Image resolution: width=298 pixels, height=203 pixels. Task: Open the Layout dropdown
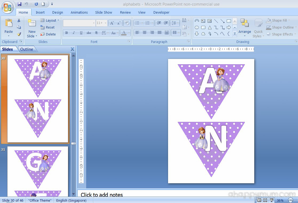[50, 20]
